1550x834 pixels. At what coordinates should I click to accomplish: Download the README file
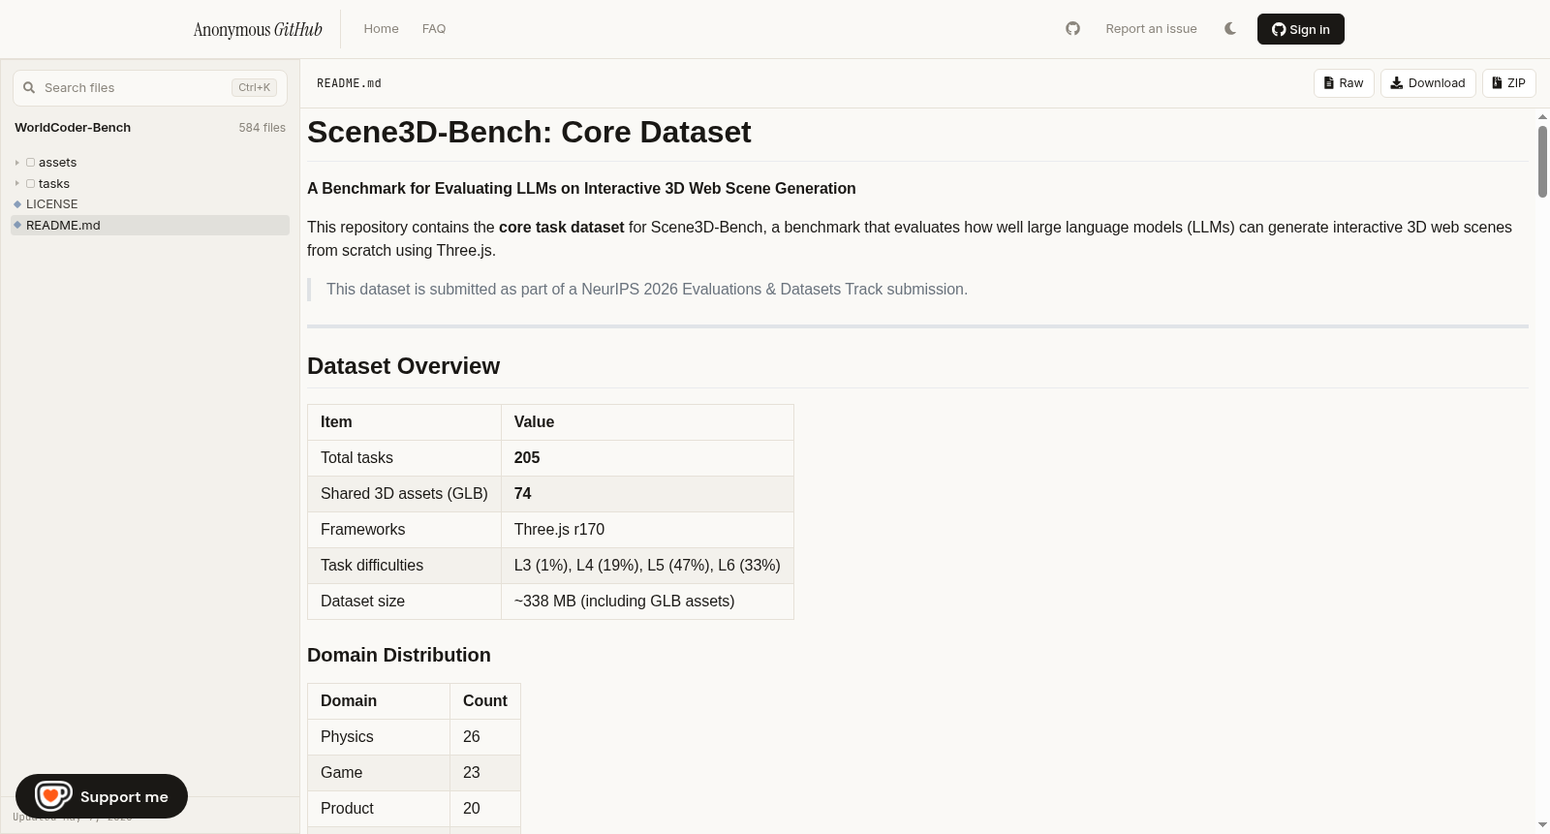tap(1428, 83)
